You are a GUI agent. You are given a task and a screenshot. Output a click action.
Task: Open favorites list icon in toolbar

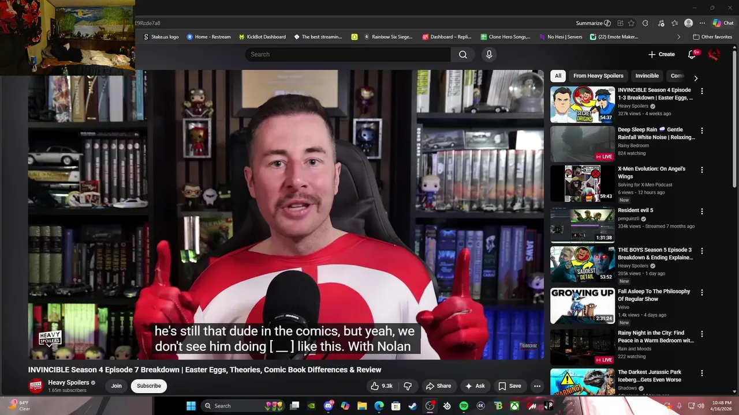[675, 23]
